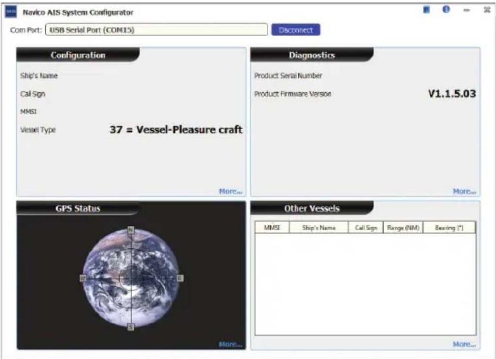The width and height of the screenshot is (496, 359).
Task: Click the Vessel Type label
Action: coord(38,130)
